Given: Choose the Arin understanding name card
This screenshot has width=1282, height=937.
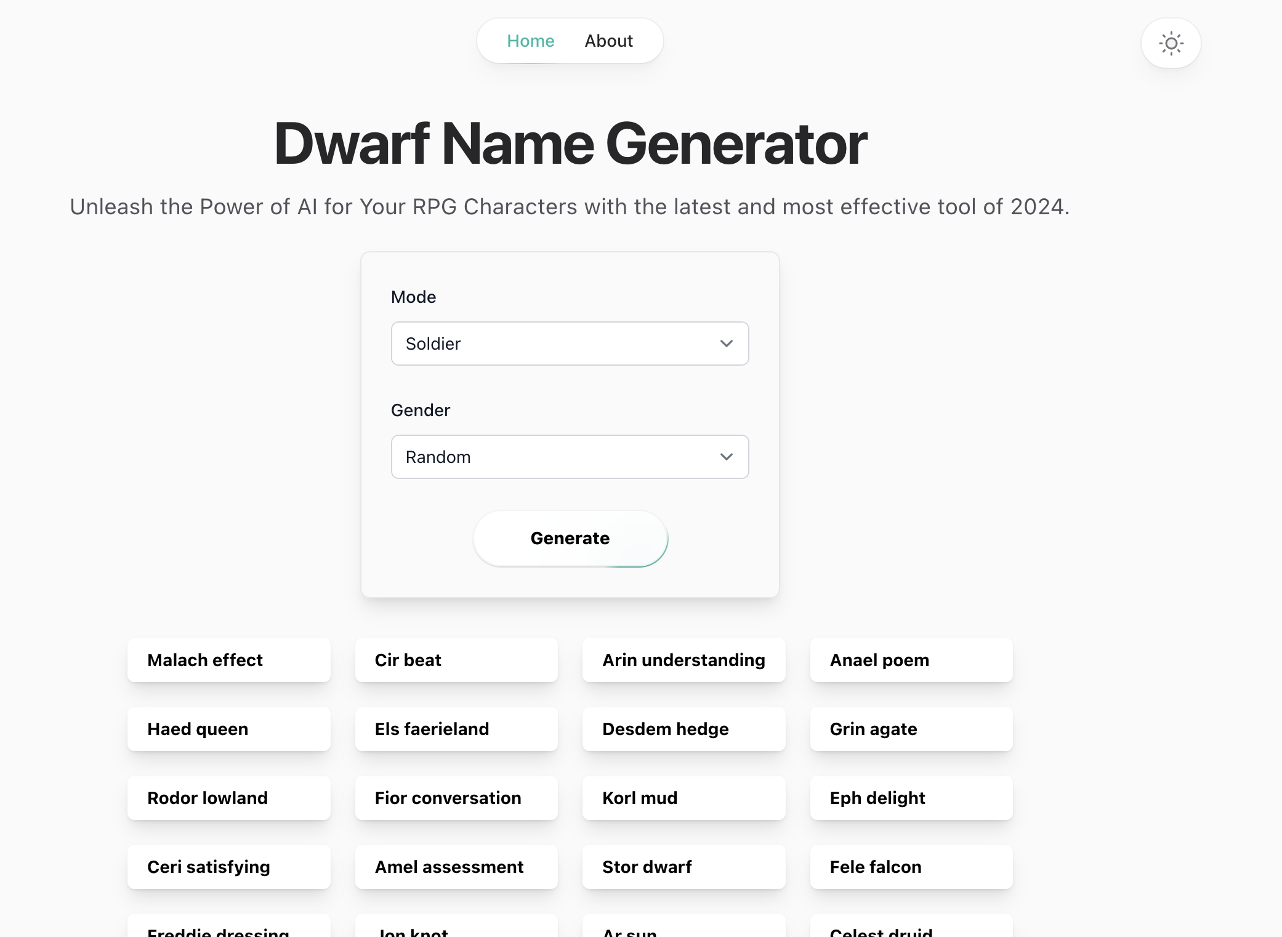Looking at the screenshot, I should pyautogui.click(x=683, y=660).
